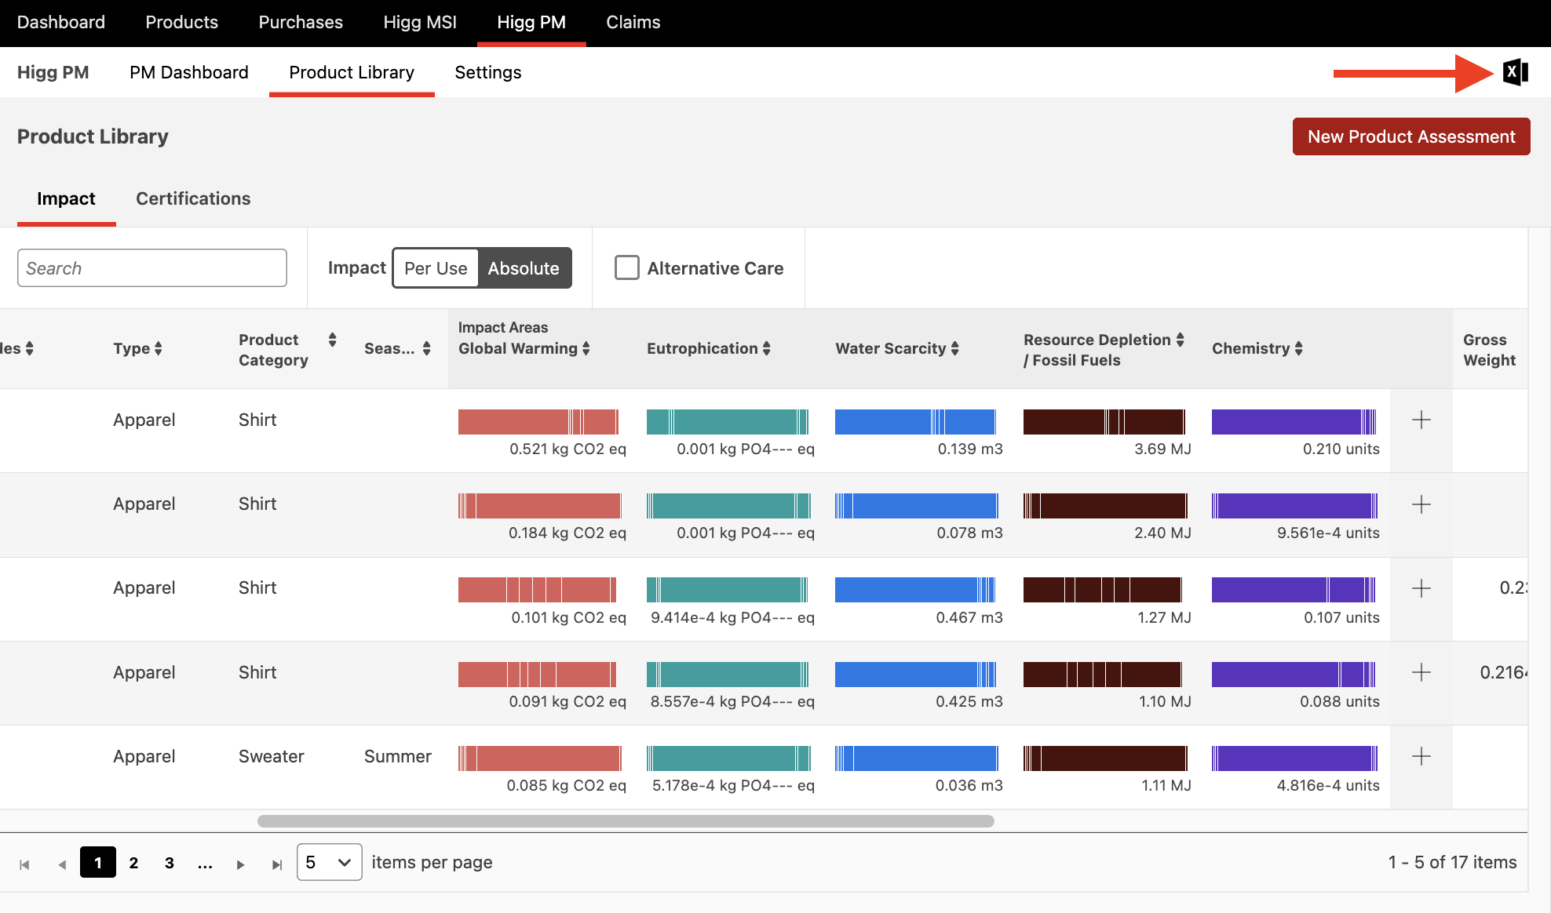The height and width of the screenshot is (913, 1551).
Task: Open the Settings tab
Action: pos(488,72)
